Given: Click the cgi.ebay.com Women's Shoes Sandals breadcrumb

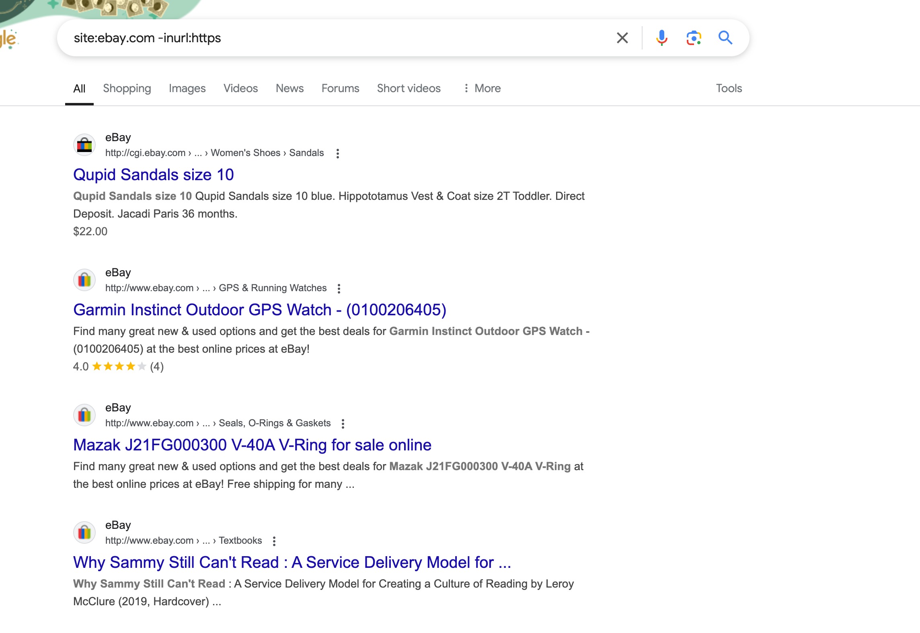Looking at the screenshot, I should [x=215, y=153].
